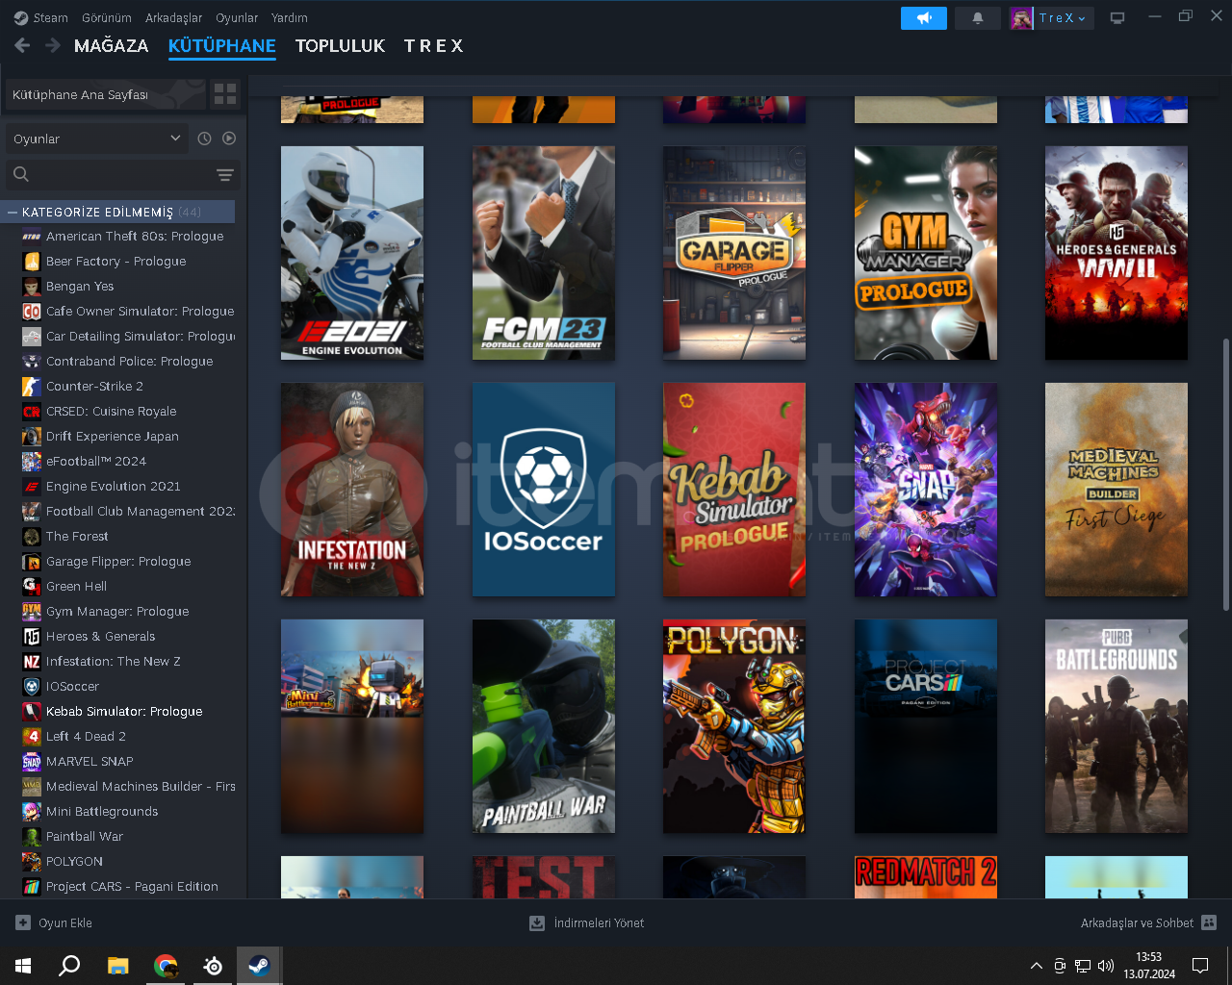Open PUBG Battlegrounds cover

1116,726
